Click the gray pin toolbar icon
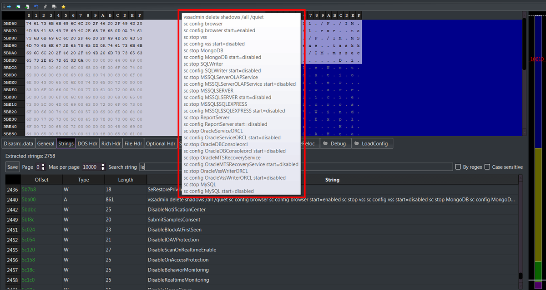Screen dimensions: 546x290 pyautogui.click(x=45, y=7)
